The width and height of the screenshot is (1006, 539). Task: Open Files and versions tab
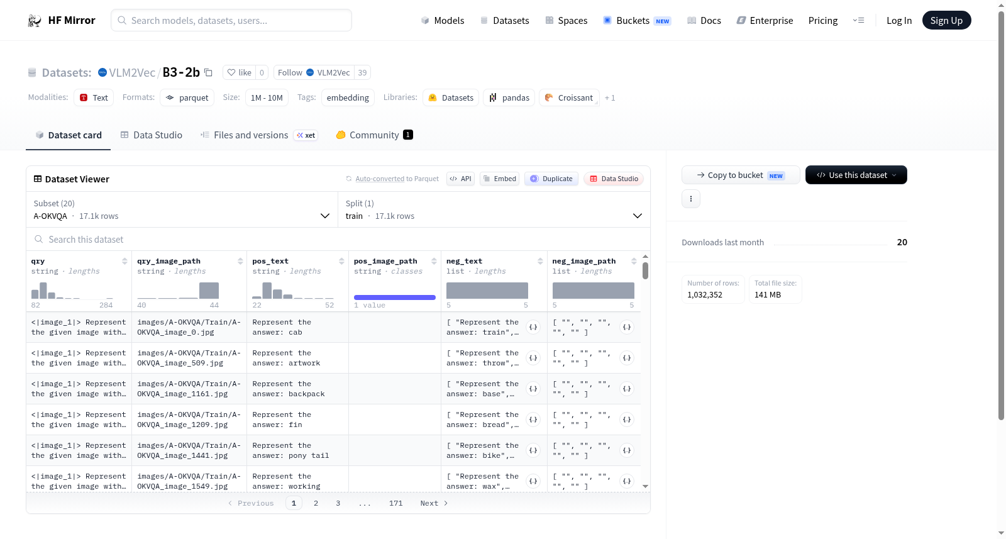258,135
